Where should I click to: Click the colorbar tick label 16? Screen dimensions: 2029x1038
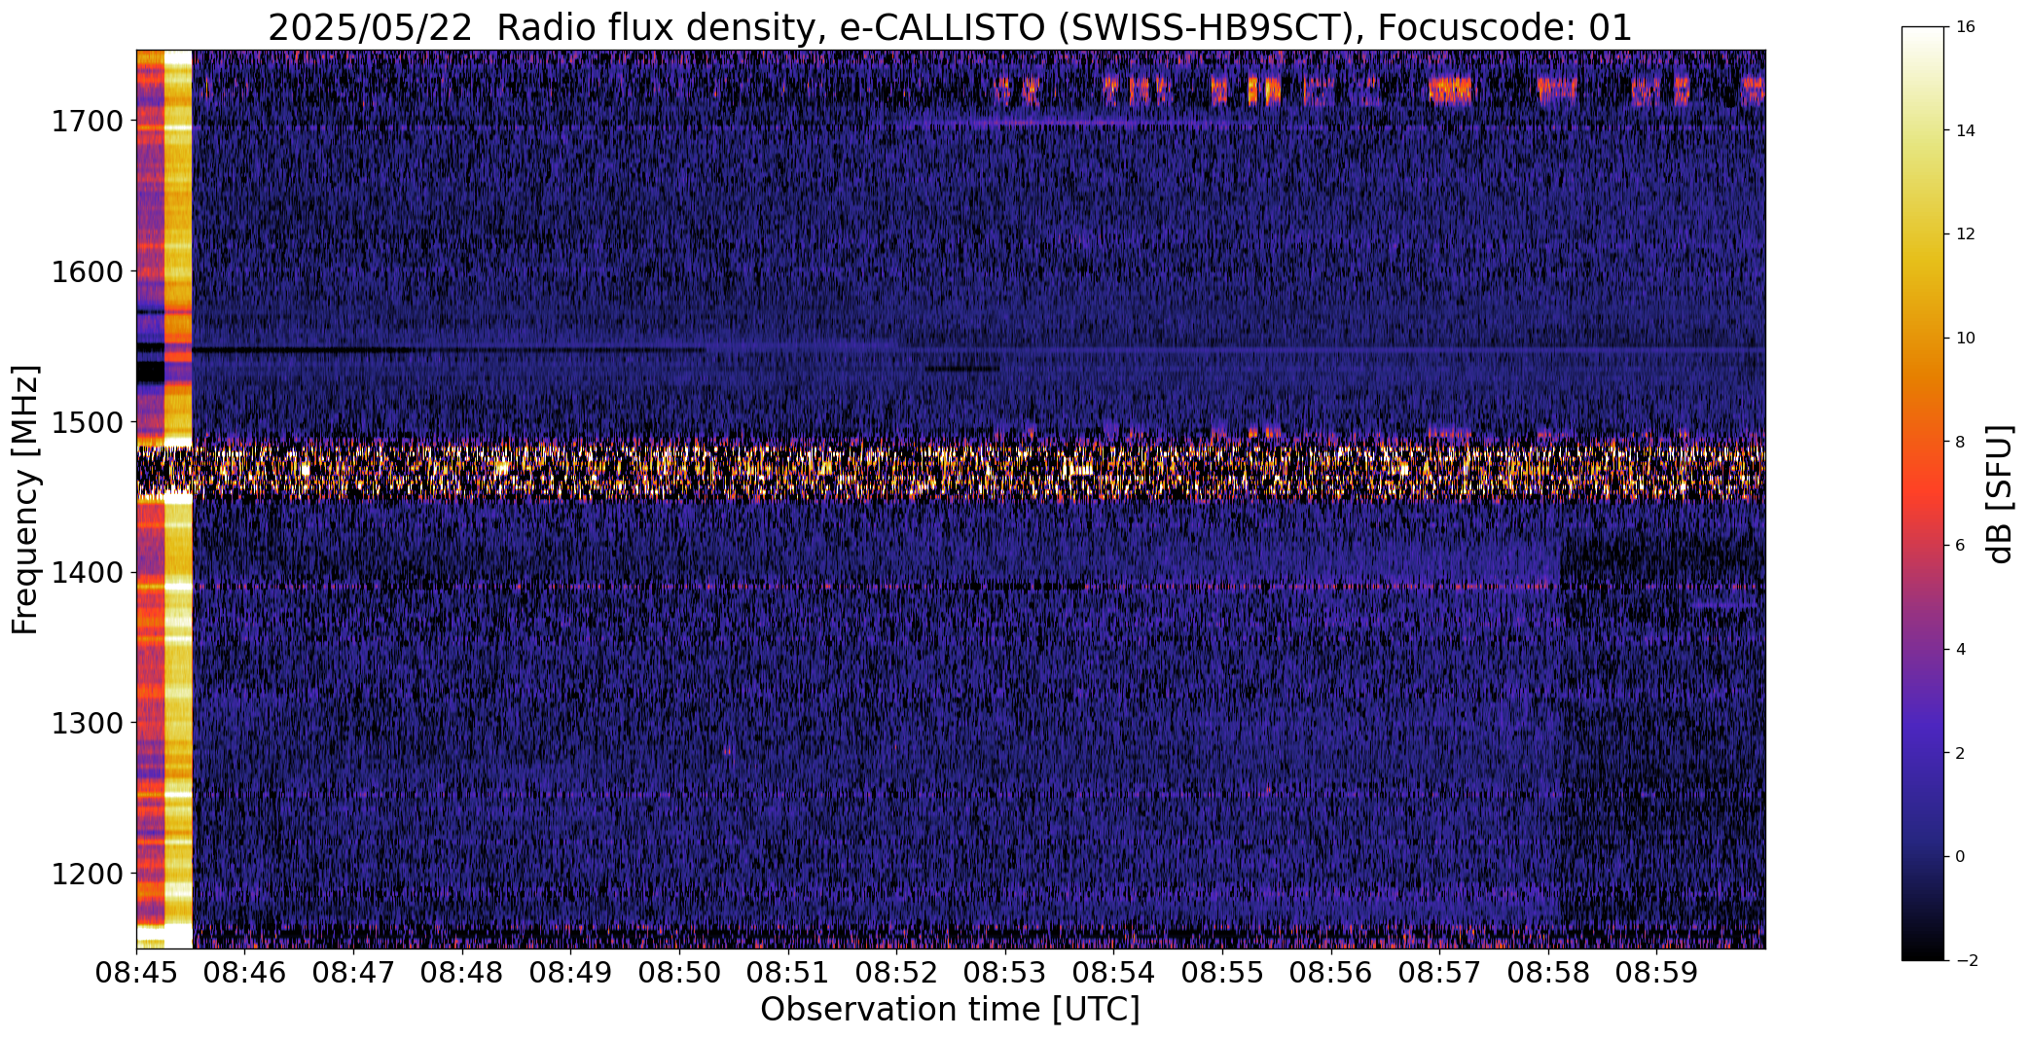click(x=1965, y=27)
